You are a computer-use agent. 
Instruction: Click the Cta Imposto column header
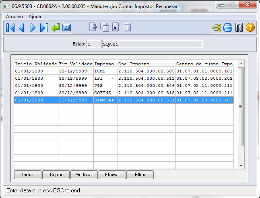point(147,64)
